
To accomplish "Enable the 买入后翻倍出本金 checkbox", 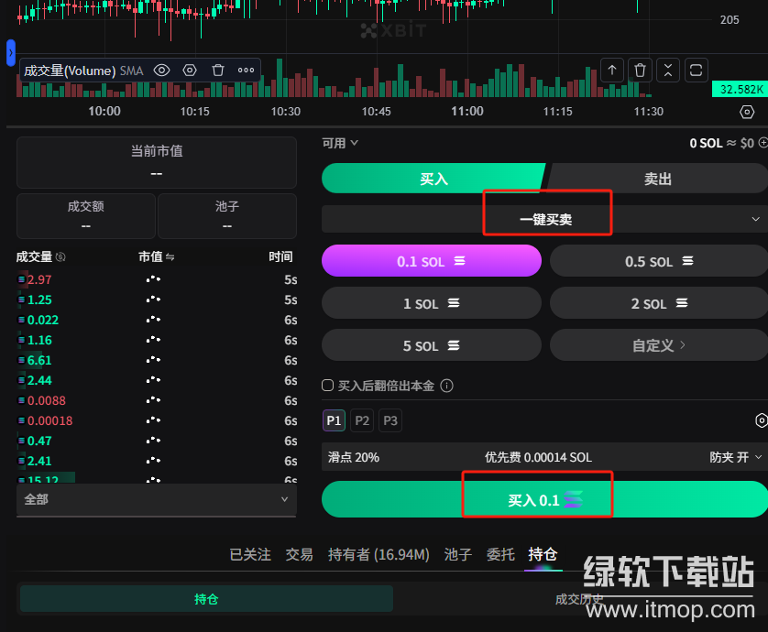I will pyautogui.click(x=328, y=387).
